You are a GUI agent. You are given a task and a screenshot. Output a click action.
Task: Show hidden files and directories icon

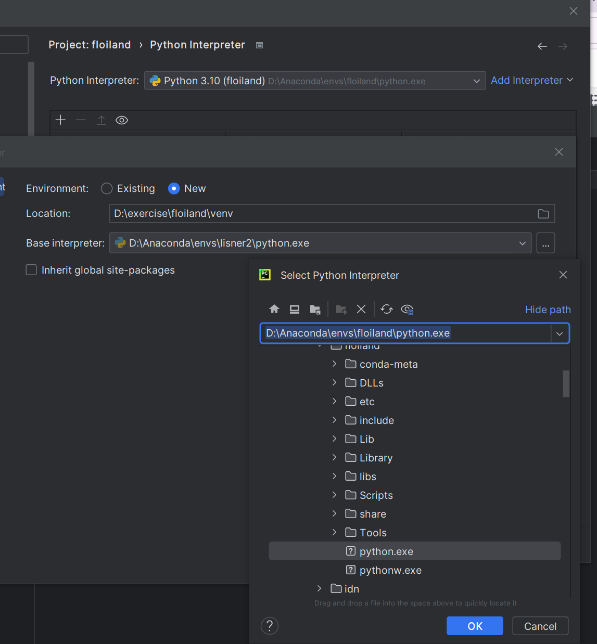(407, 310)
